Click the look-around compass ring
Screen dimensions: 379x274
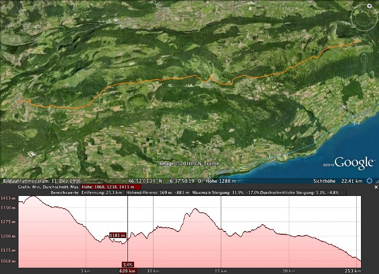[364, 18]
